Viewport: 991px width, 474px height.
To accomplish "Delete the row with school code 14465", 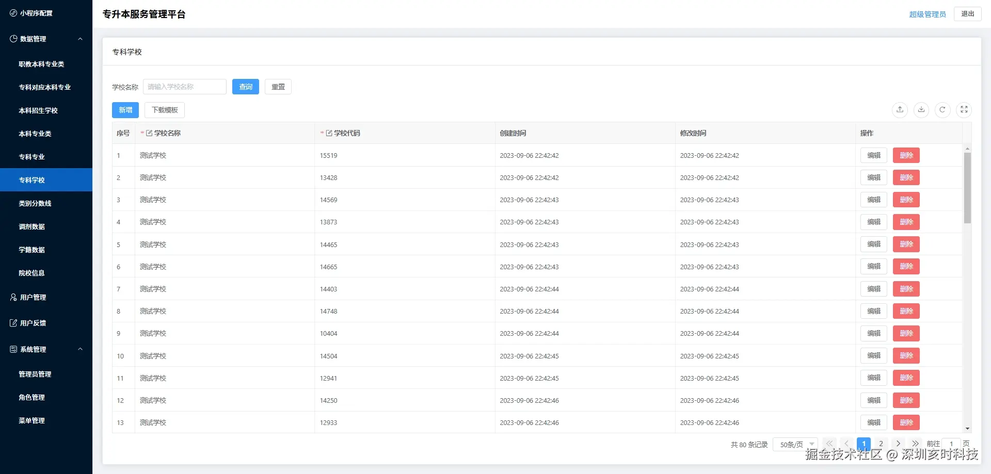I will [x=906, y=244].
